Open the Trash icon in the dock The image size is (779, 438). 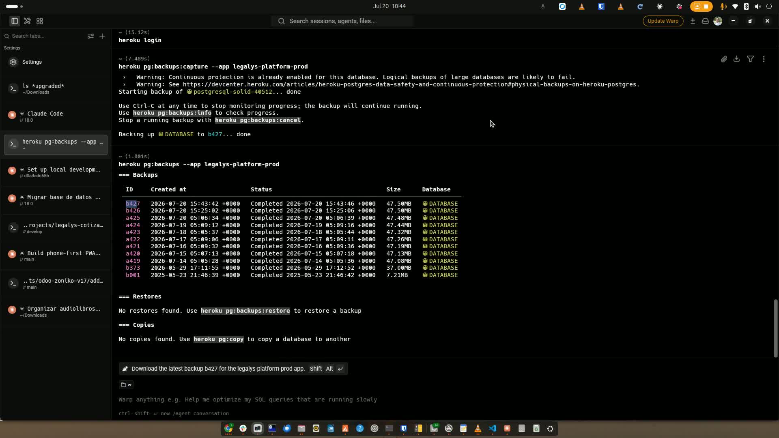(x=536, y=428)
